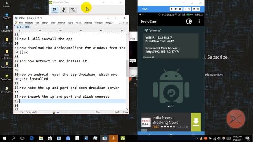Click the green DroidCam icon on the taskbar
This screenshot has width=253, height=142.
pyautogui.click(x=123, y=138)
